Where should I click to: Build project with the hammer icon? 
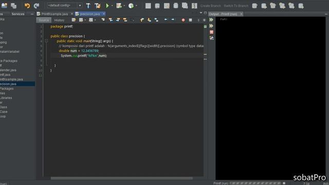(x=88, y=6)
